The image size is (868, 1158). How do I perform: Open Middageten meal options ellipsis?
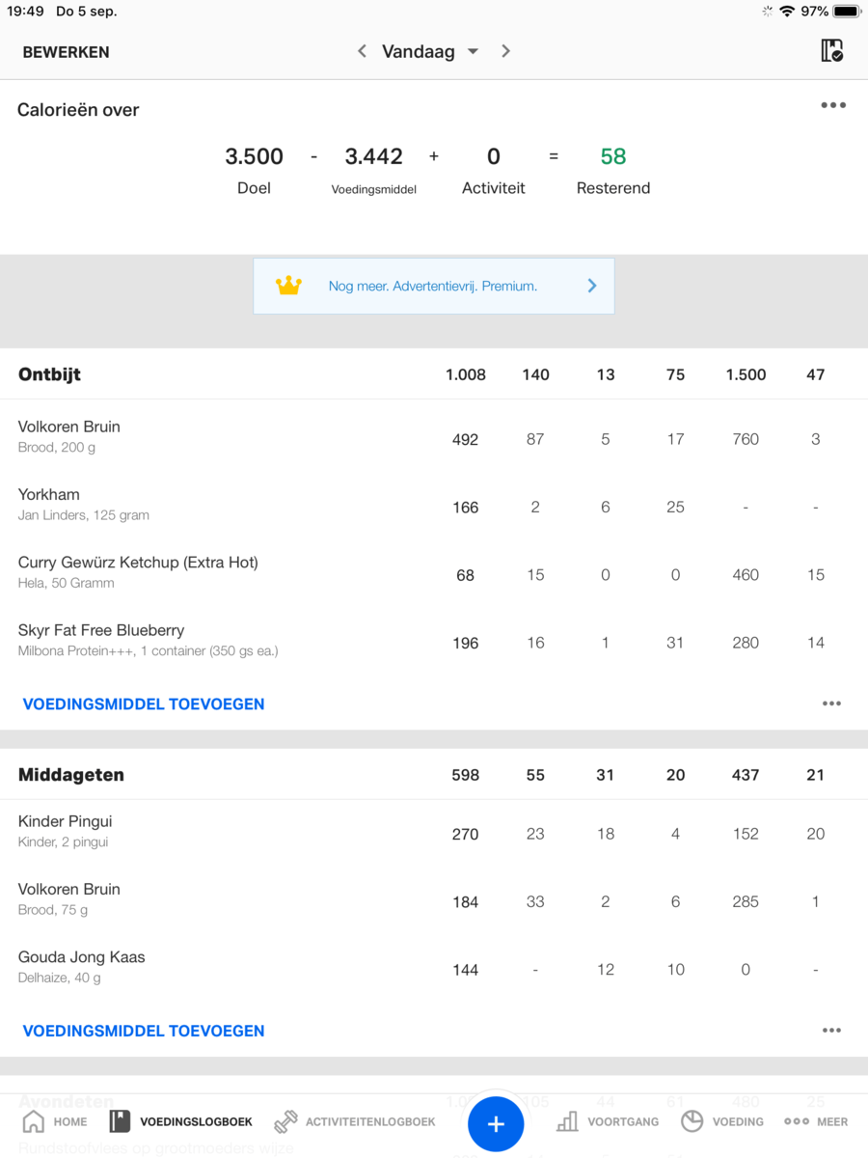tap(831, 1031)
